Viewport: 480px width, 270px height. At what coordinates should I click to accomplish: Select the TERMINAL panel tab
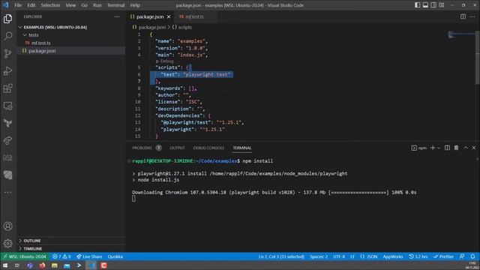242,148
